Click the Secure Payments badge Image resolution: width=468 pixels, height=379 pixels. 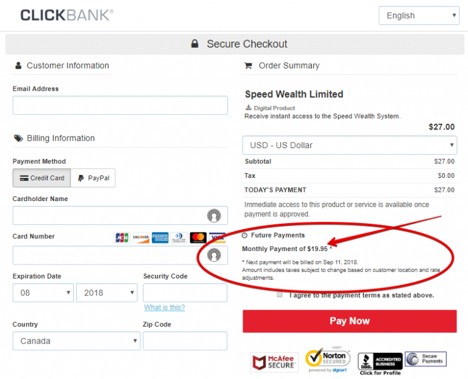click(x=426, y=360)
